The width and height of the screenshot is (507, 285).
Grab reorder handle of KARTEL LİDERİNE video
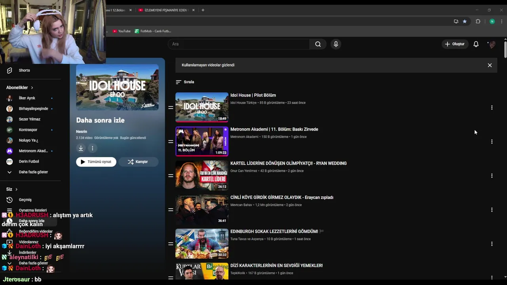click(171, 175)
